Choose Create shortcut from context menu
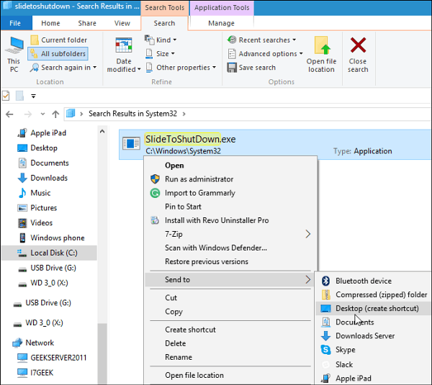 coord(231,330)
